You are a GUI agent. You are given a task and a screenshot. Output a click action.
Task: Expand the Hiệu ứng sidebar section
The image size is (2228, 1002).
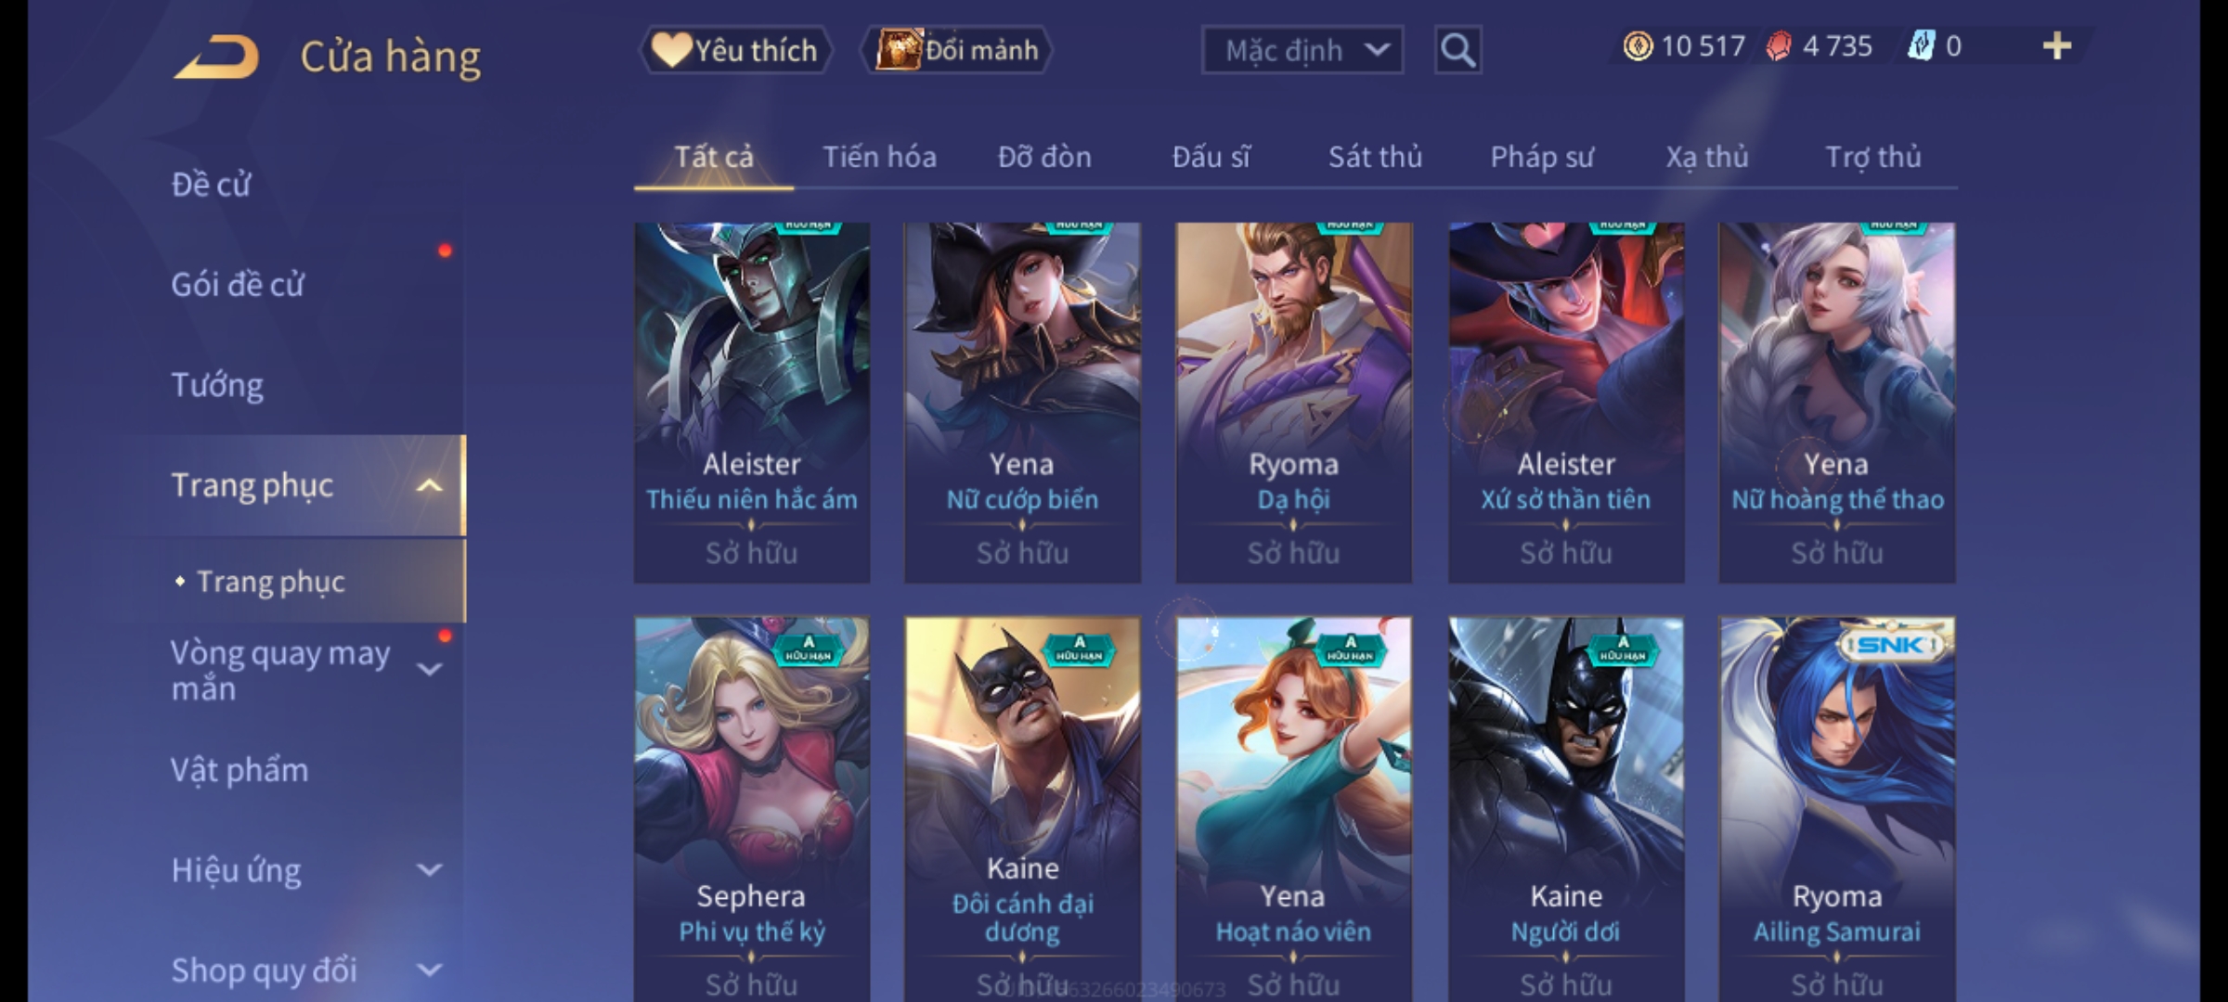[429, 869]
